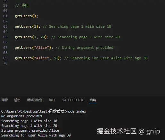Select the 终端 terminal tab
165x140 pixels.
tap(93, 100)
